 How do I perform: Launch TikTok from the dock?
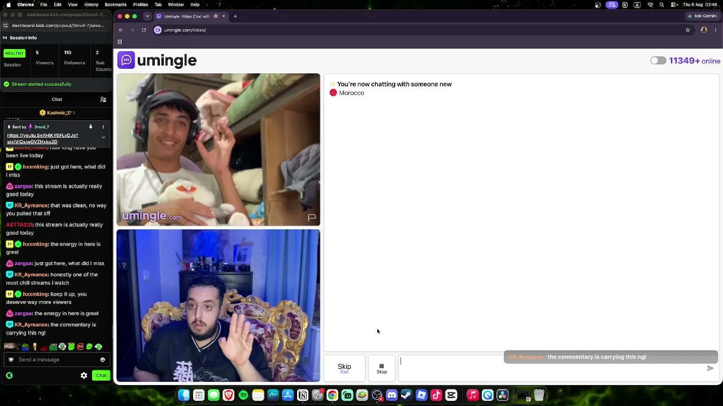[x=436, y=395]
